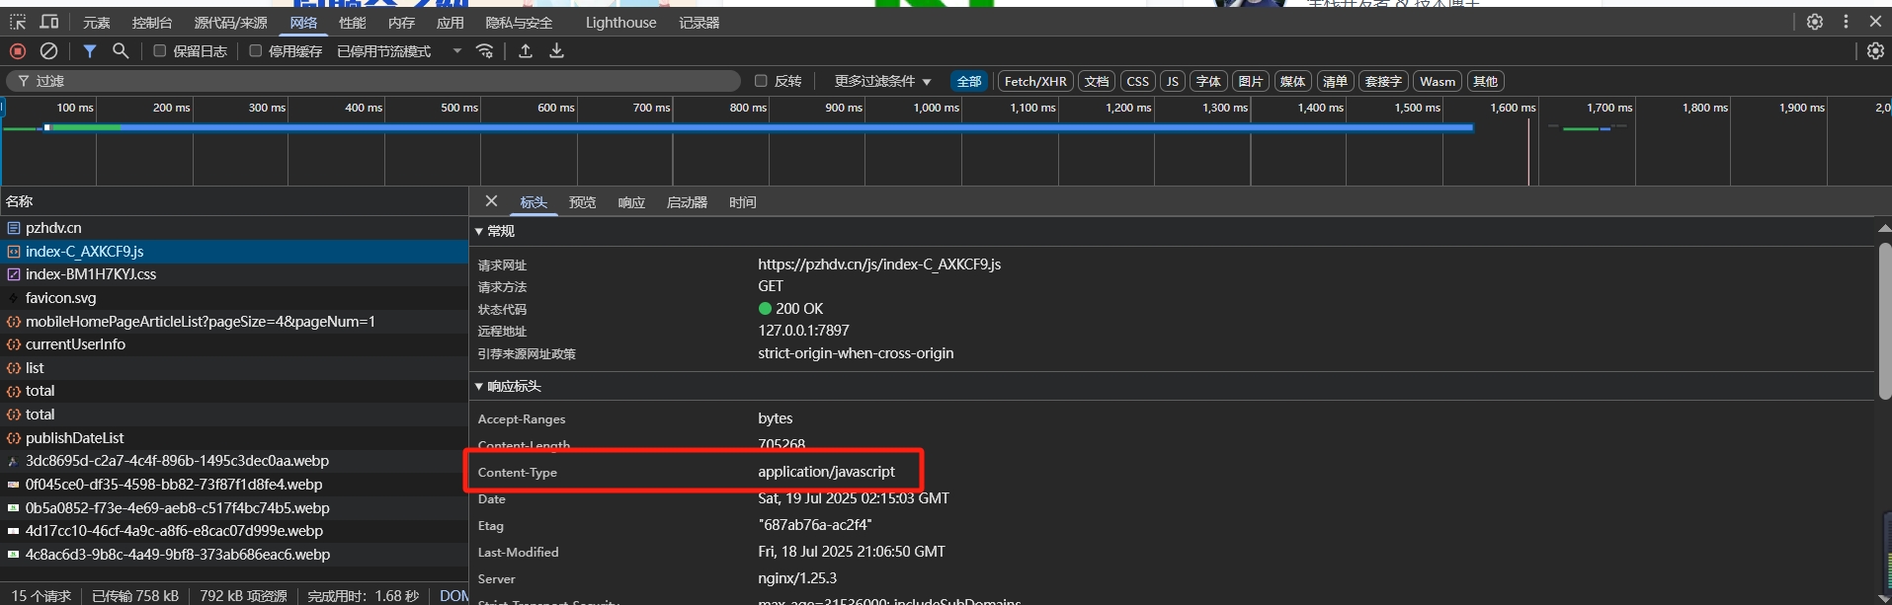Open the 更多过滤条件 dropdown
The width and height of the screenshot is (1892, 605).
882,81
